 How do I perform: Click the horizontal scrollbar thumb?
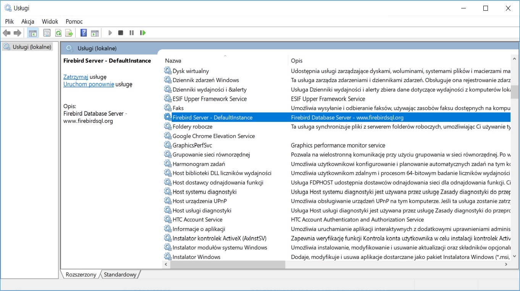(x=228, y=264)
